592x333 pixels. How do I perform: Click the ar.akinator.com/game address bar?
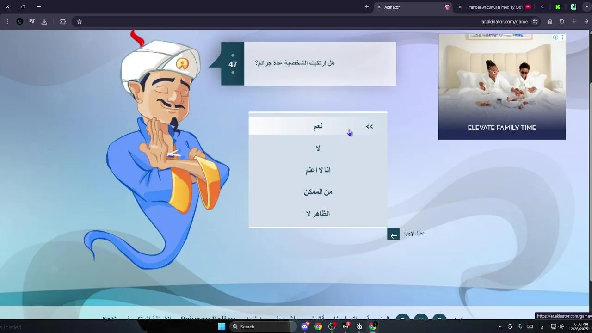click(x=504, y=21)
